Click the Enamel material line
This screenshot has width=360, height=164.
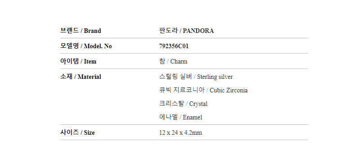coord(181,117)
